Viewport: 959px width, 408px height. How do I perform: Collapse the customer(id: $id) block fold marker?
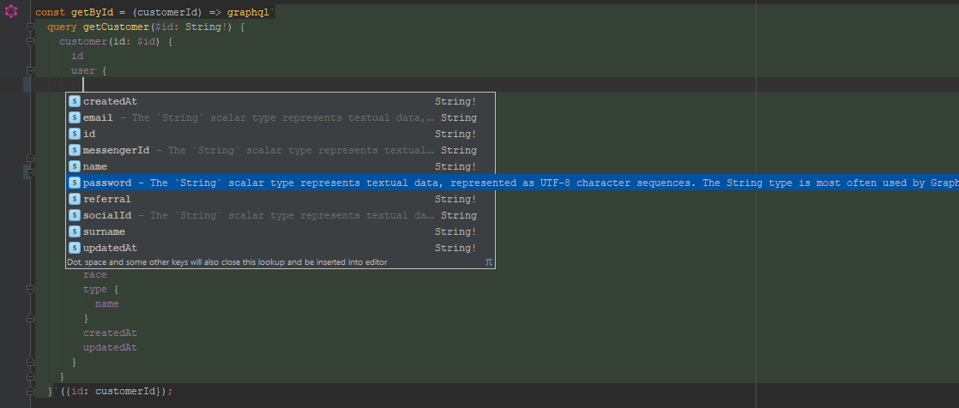pyautogui.click(x=29, y=42)
